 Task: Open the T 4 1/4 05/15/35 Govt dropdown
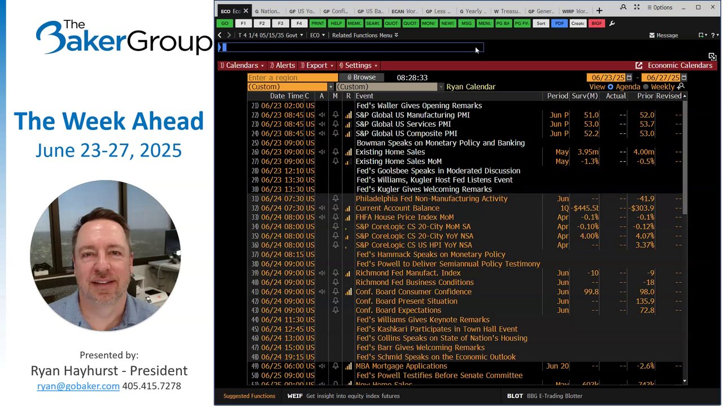(x=271, y=35)
